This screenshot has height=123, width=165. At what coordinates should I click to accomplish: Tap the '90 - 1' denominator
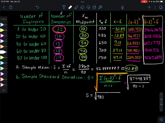pos(138,86)
